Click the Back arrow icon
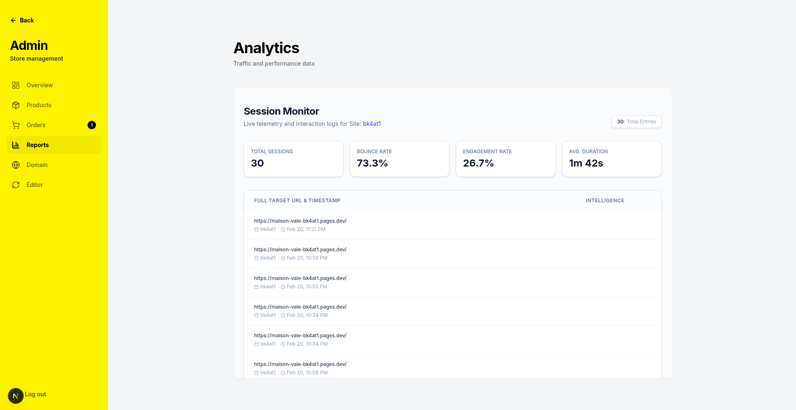Screen dimensions: 796x410 click(x=13, y=20)
